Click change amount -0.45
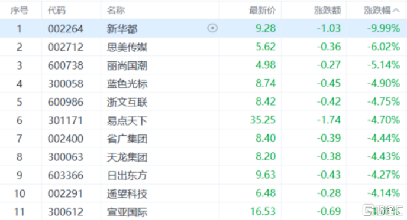 tap(328, 83)
